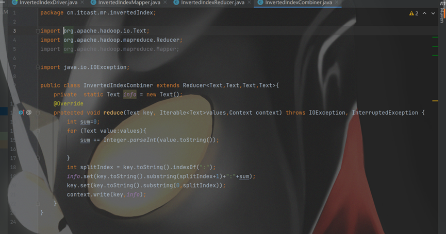
Task: Click InterruptedException in the throws clause
Action: 385,113
